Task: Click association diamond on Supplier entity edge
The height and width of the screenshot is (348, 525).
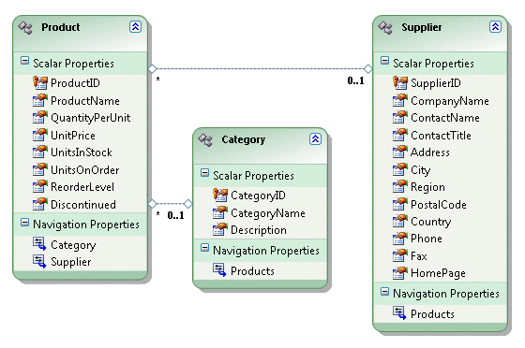Action: [x=367, y=69]
